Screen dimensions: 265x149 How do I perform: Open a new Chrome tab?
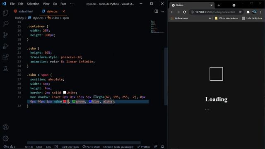pos(219,5)
